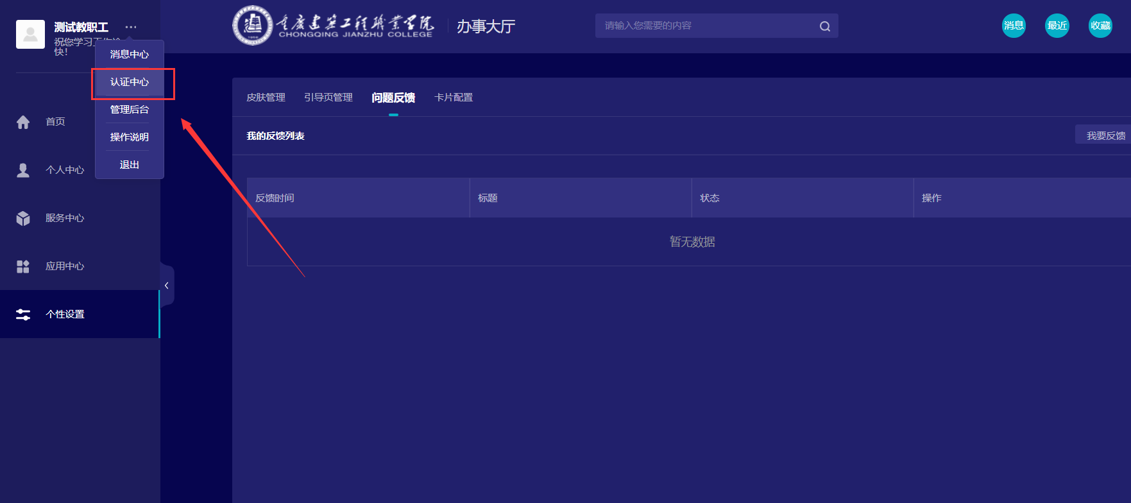Open the 消息 round button
This screenshot has height=503, width=1131.
click(x=1014, y=26)
